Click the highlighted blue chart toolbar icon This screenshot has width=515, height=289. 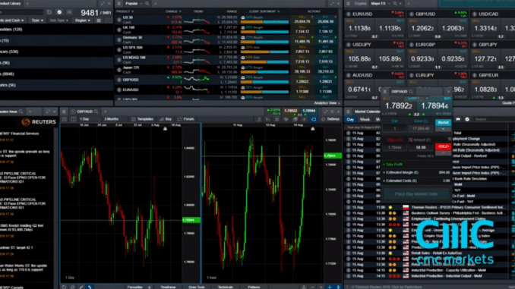(314, 119)
